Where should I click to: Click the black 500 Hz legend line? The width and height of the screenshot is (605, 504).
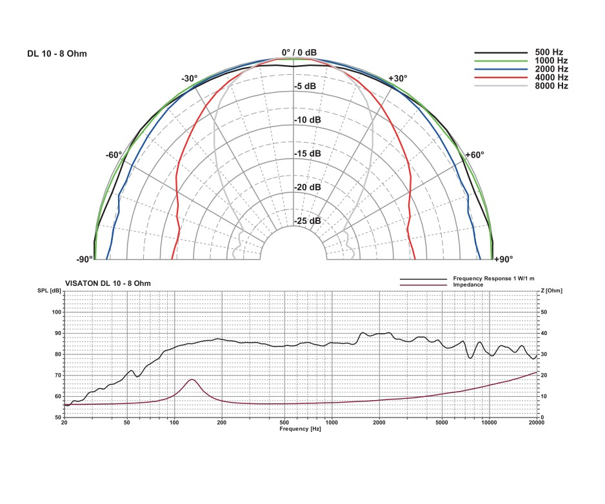tap(500, 52)
